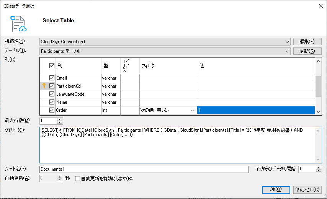Open the Order filter condition dropdown
The width and height of the screenshot is (327, 199).
[x=193, y=110]
